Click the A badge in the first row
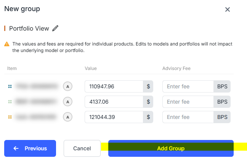This screenshot has width=247, height=161. [68, 86]
